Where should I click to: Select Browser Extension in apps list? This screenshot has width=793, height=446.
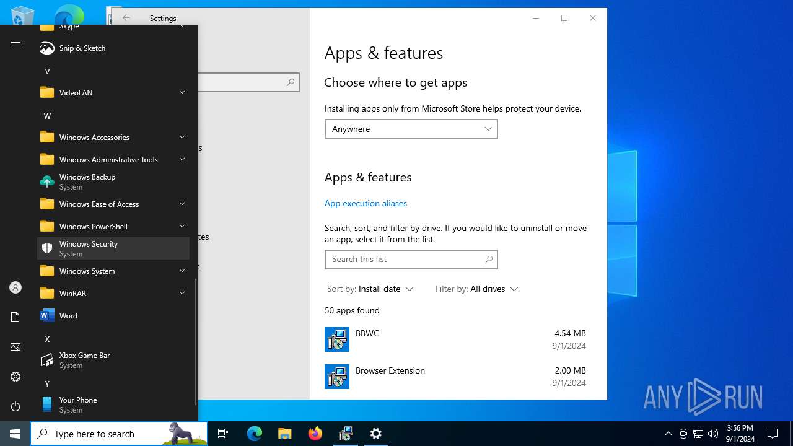[455, 377]
